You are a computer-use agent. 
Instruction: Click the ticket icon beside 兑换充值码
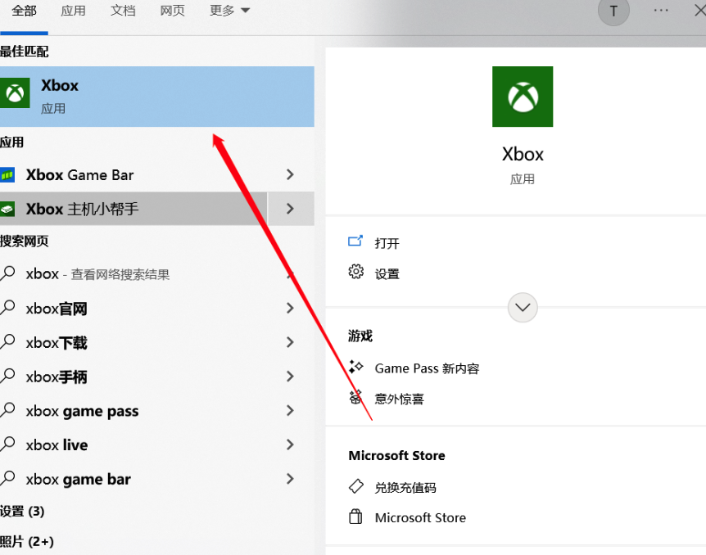[355, 486]
